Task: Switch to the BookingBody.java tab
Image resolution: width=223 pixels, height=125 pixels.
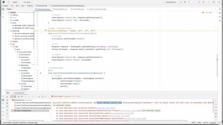Action: (x=60, y=9)
